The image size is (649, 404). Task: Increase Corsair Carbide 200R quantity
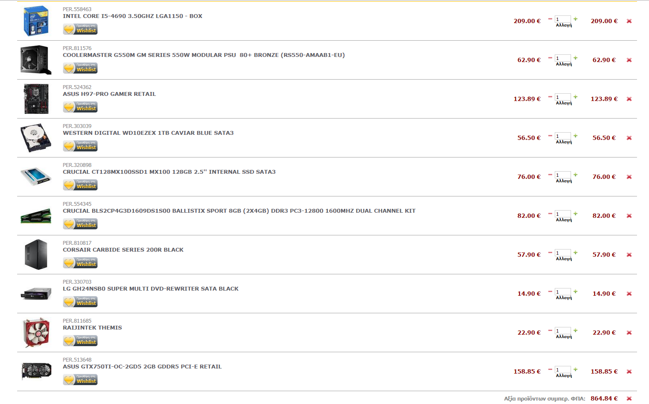tap(575, 253)
